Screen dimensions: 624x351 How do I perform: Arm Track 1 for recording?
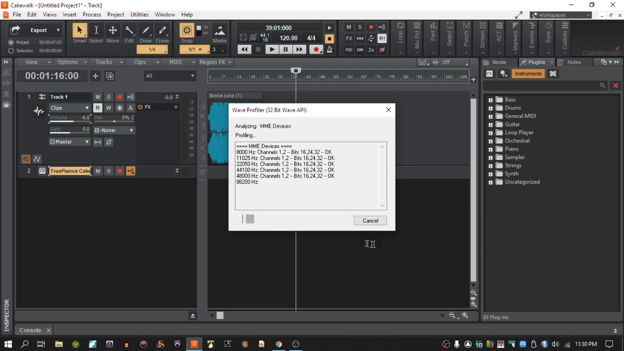click(x=119, y=97)
